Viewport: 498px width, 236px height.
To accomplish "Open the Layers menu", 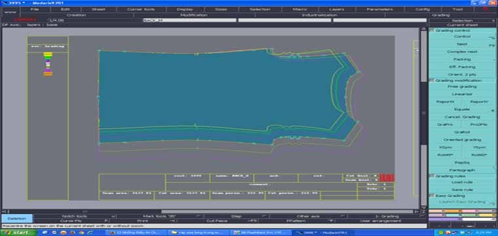I will (x=336, y=9).
